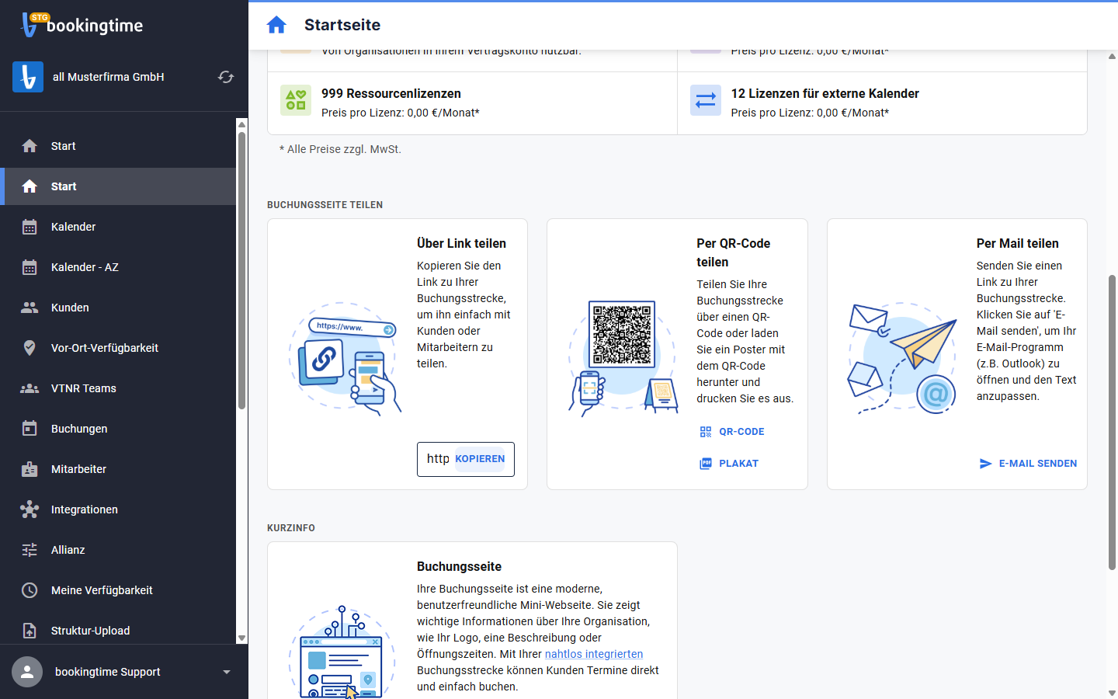Click the '* Alle Preise zzgl. MwSt.' note
The width and height of the screenshot is (1118, 699).
pos(340,149)
